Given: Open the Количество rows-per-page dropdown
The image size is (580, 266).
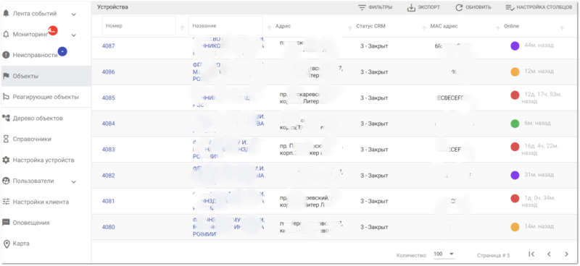Looking at the screenshot, I should click(x=444, y=254).
